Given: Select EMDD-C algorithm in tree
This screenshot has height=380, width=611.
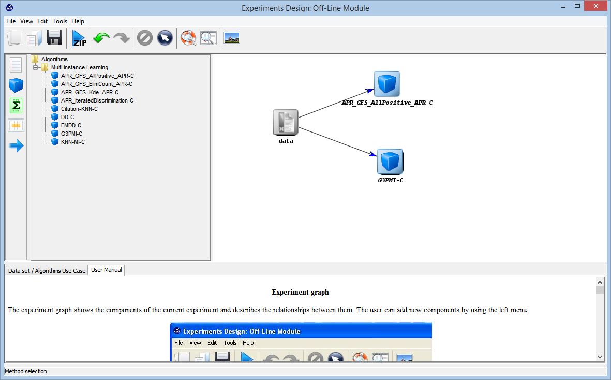Looking at the screenshot, I should coord(71,125).
